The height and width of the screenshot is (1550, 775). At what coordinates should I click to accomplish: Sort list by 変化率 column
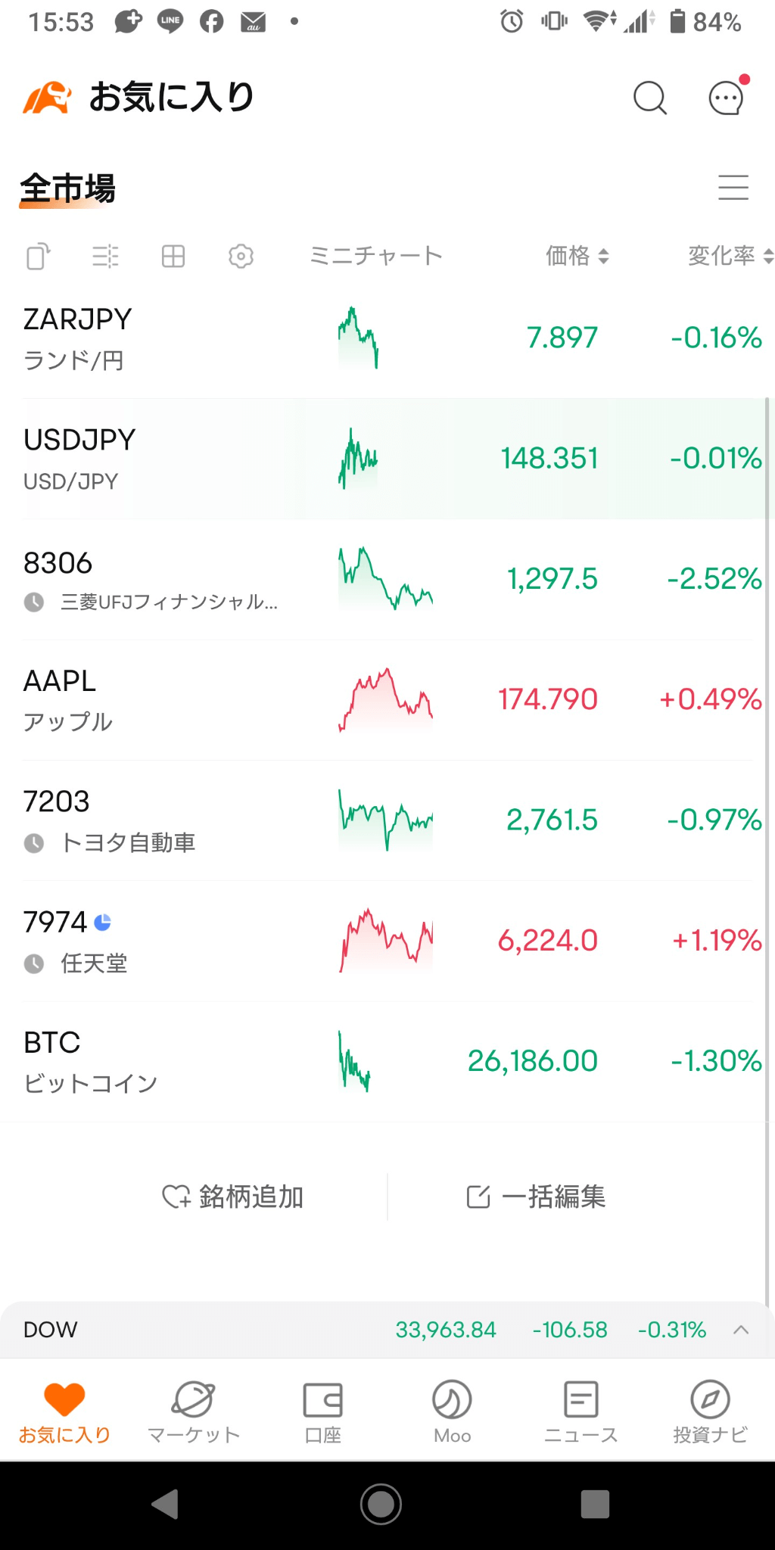tap(729, 257)
